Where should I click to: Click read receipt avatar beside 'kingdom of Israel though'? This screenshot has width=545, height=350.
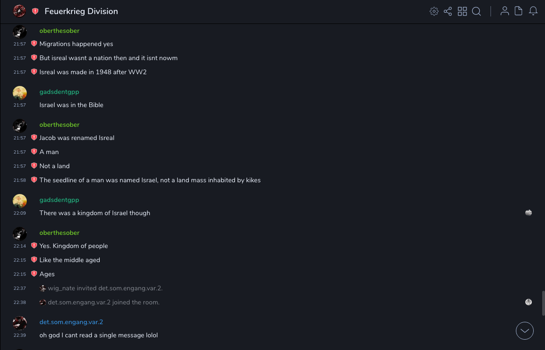(x=529, y=213)
